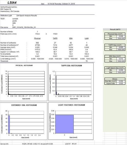Select TAPPI PPM value 63.4

pos(55,49)
